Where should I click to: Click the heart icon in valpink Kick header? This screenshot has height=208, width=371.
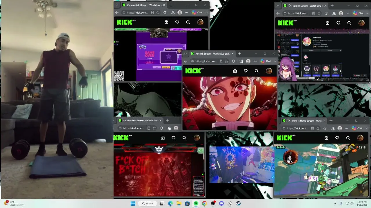coord(338,23)
